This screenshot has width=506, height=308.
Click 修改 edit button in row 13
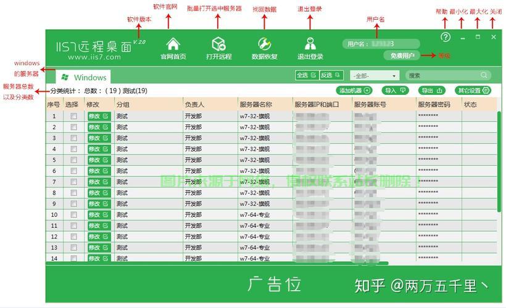[x=99, y=248]
